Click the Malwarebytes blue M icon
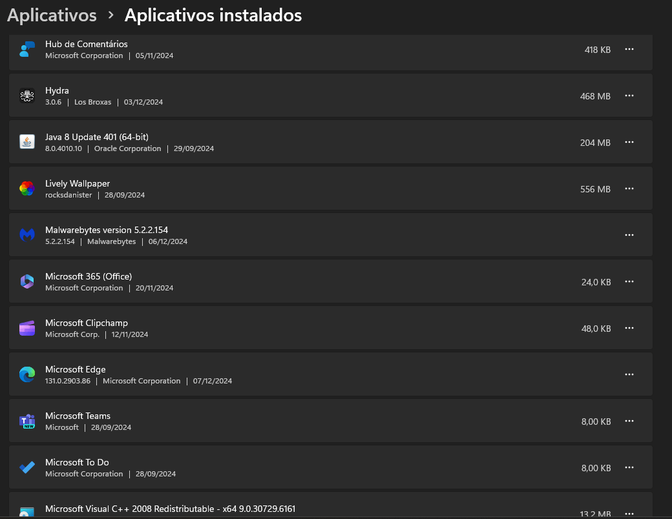The height and width of the screenshot is (519, 672). click(27, 235)
